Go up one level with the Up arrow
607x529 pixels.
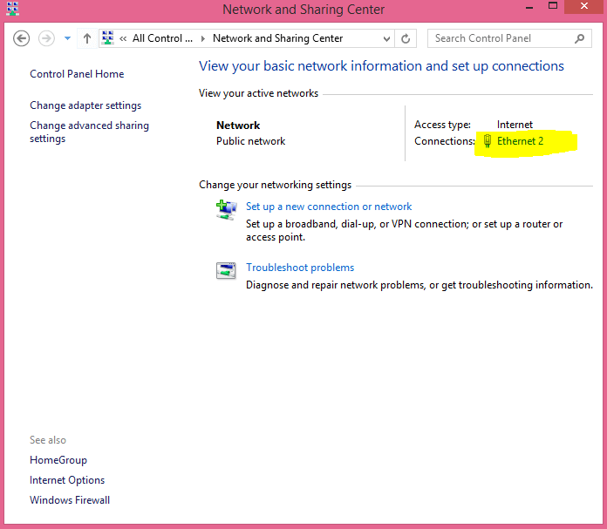(87, 38)
